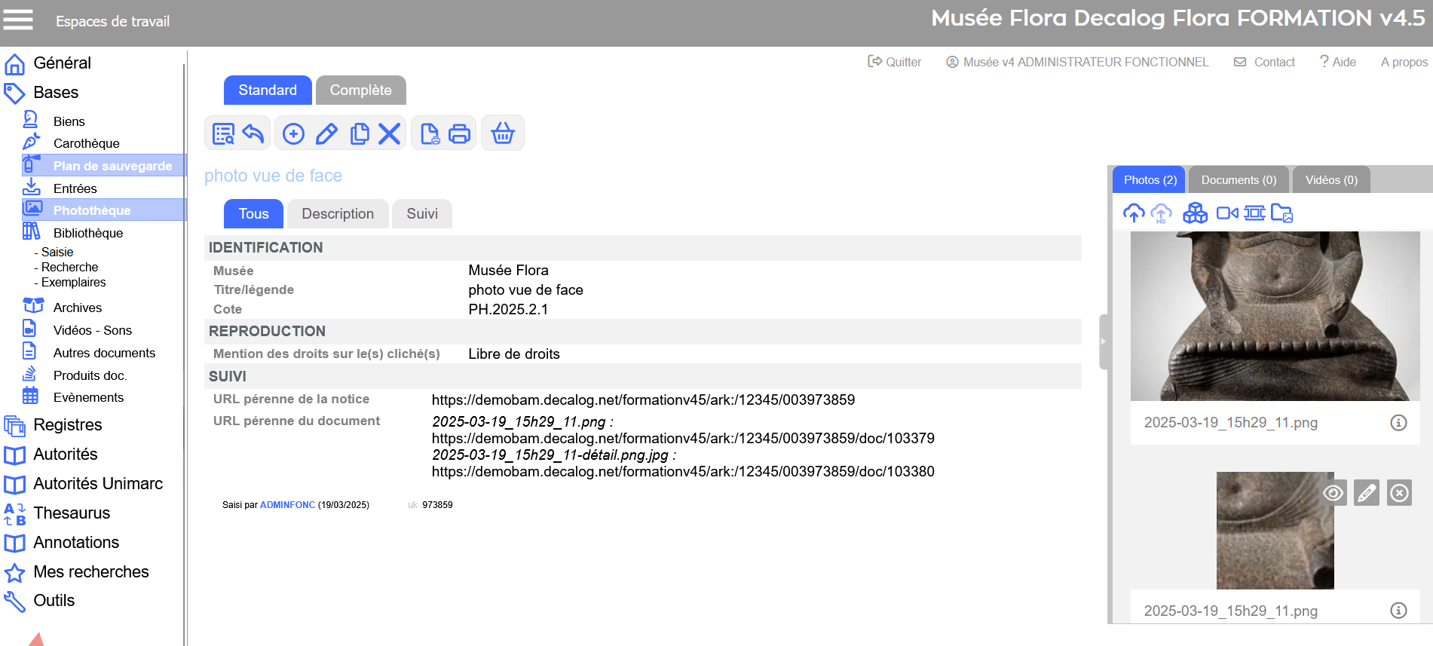The width and height of the screenshot is (1433, 646).
Task: Click the printer icon in toolbar
Action: (x=459, y=134)
